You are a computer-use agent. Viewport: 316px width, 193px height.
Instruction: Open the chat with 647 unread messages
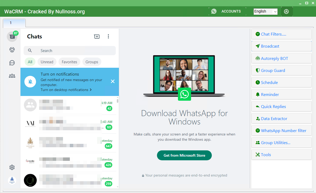68,143
